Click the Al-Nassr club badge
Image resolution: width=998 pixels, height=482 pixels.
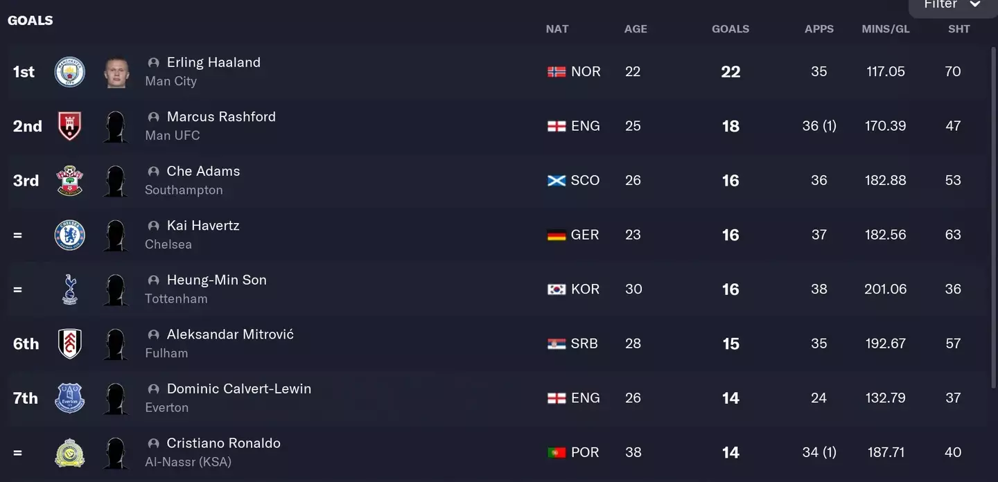pyautogui.click(x=69, y=453)
